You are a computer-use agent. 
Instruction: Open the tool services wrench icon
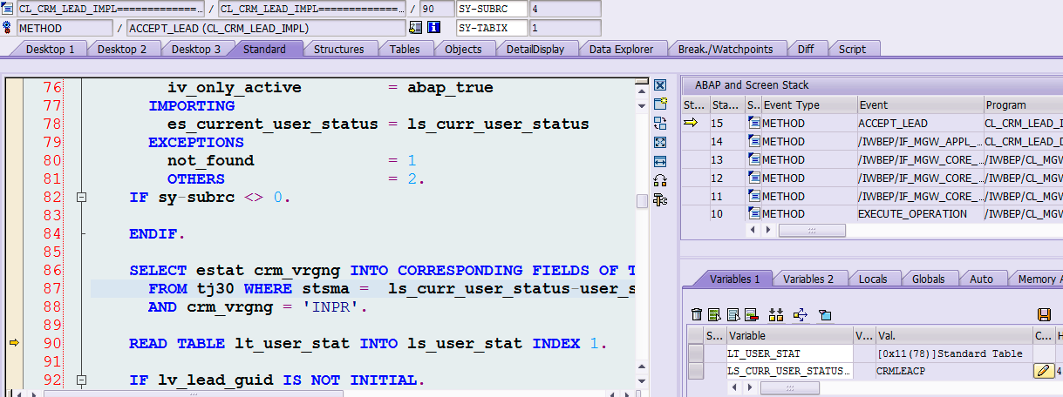[x=660, y=199]
